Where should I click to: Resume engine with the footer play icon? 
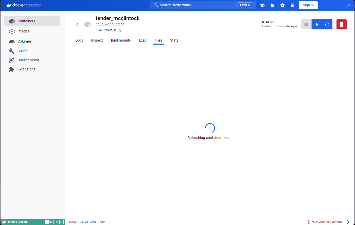click(47, 222)
